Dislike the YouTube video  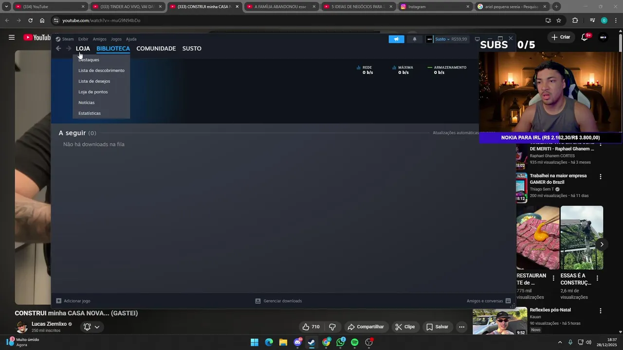[332, 327]
